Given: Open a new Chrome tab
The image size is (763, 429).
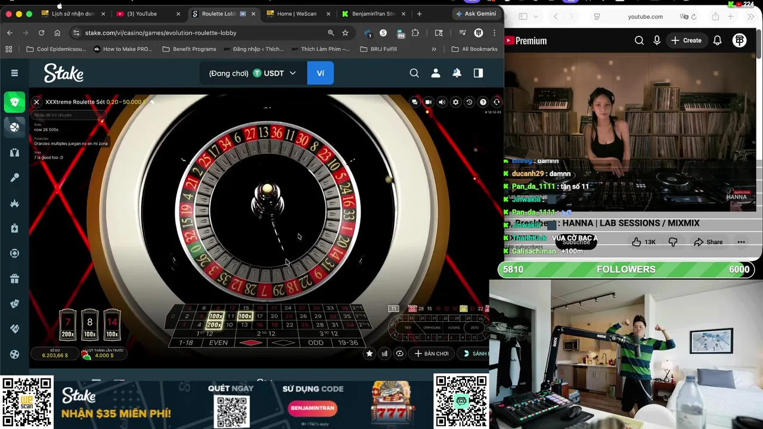Looking at the screenshot, I should [x=419, y=14].
